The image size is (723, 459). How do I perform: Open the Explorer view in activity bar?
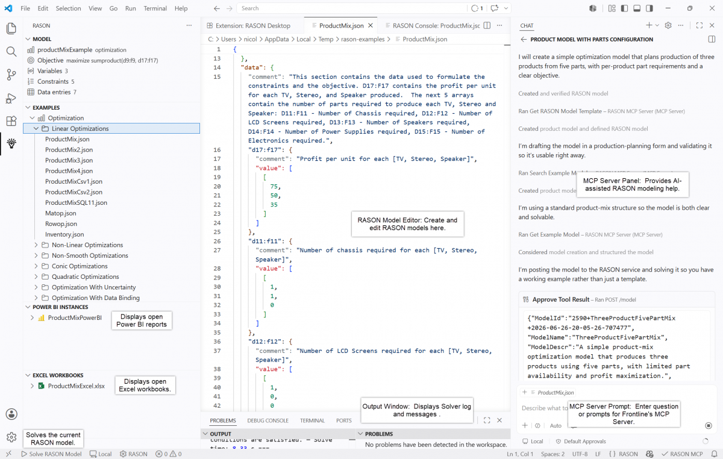coord(11,28)
